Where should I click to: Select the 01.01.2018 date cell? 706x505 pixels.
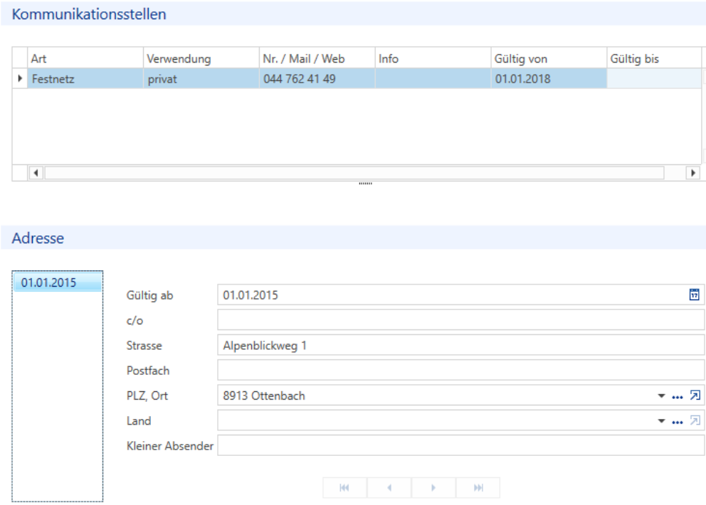[x=549, y=79]
